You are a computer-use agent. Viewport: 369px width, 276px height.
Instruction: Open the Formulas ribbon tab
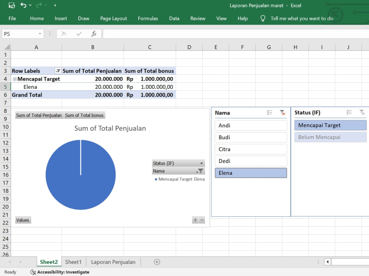coord(148,18)
